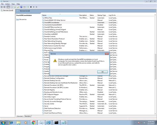Open Internet Explorer from the taskbar

click(x=11, y=122)
